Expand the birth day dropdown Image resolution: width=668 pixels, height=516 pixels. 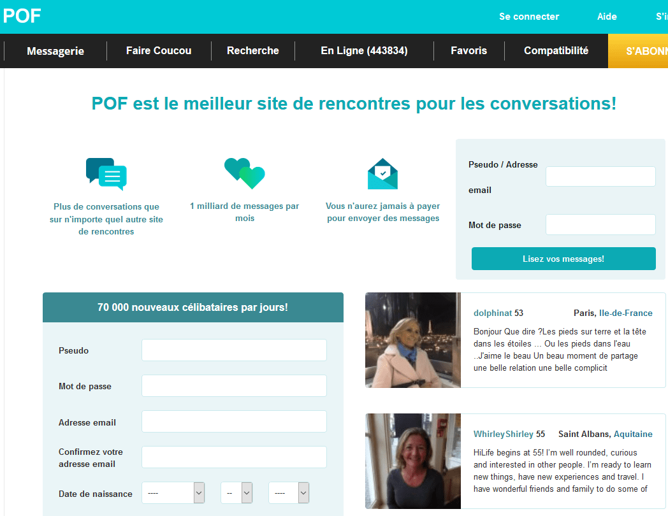(236, 492)
